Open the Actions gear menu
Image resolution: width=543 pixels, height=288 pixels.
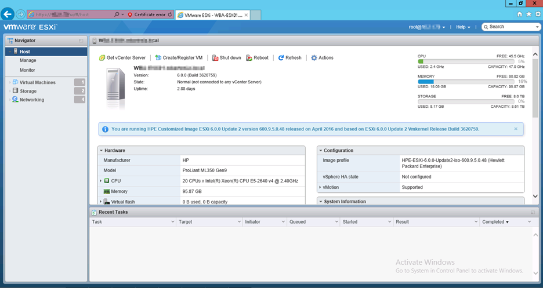click(322, 58)
